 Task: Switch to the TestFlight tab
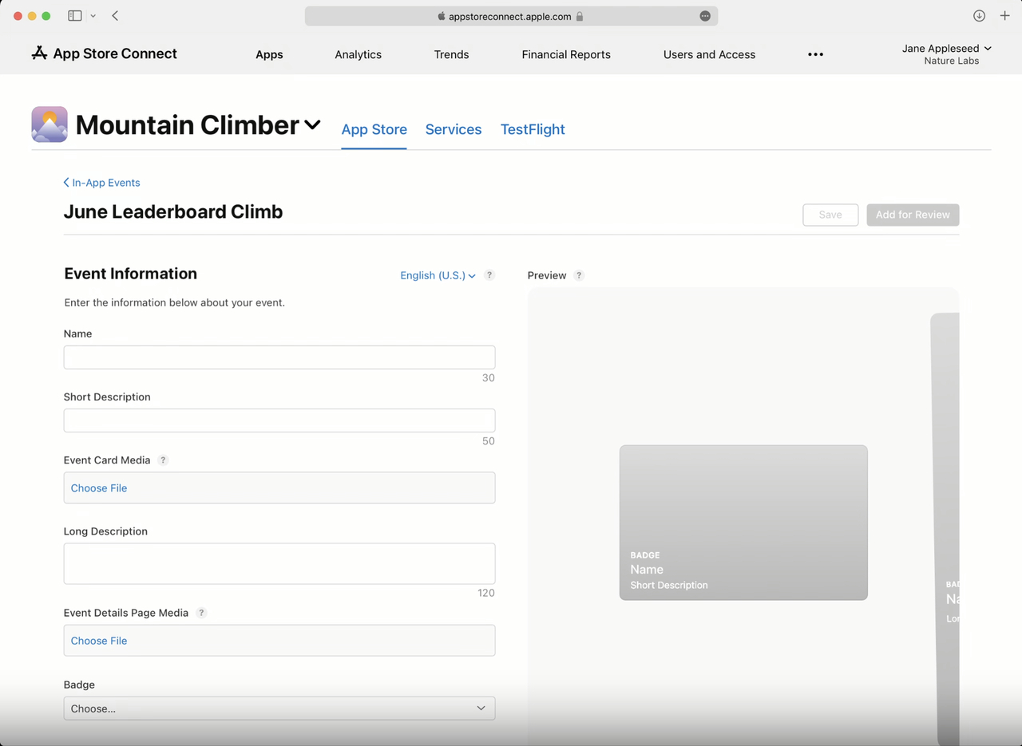(533, 129)
